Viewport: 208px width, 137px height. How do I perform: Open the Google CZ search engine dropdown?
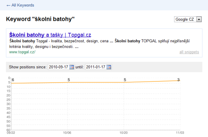click(x=188, y=19)
